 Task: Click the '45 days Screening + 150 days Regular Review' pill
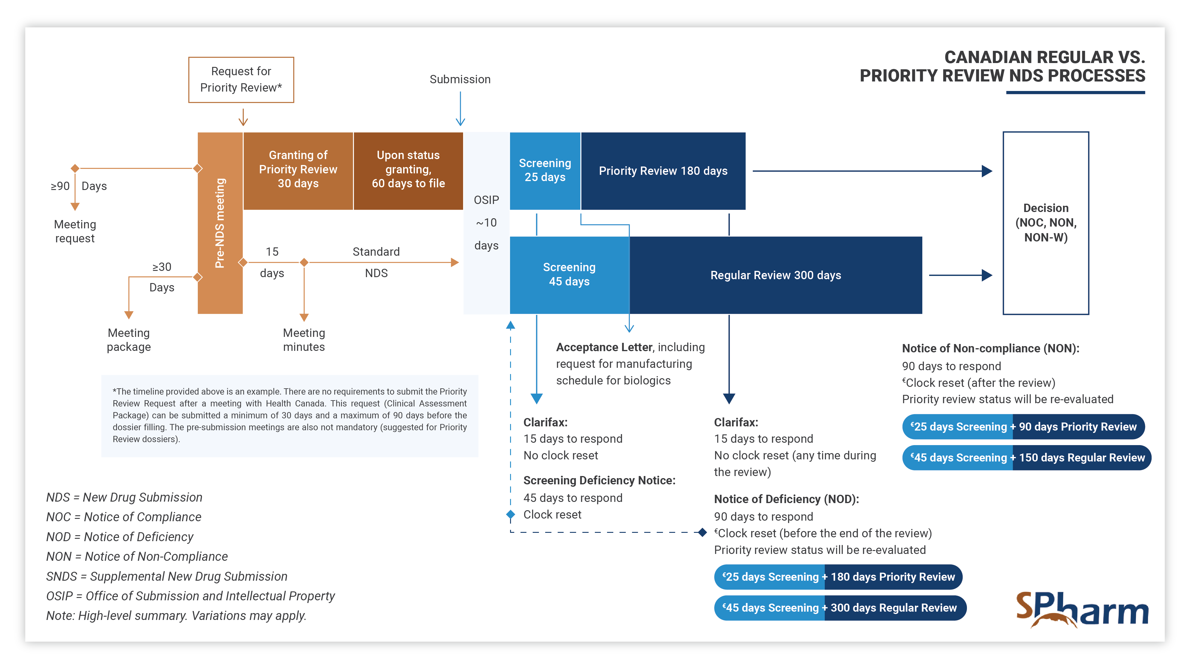pyautogui.click(x=1026, y=458)
